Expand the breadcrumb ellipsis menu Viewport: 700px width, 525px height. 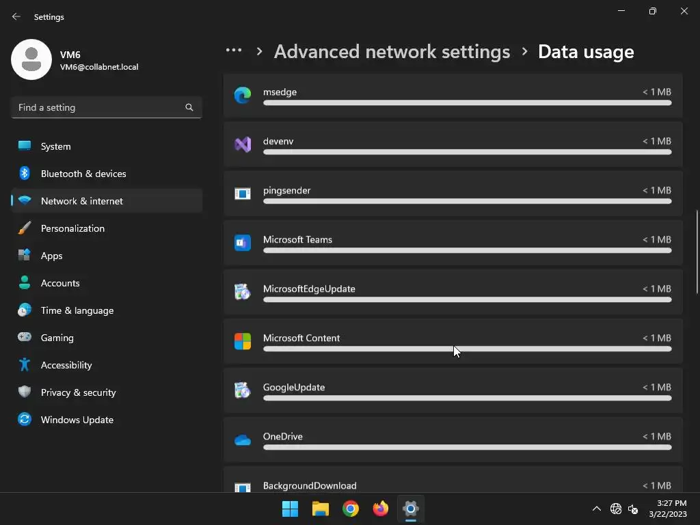click(234, 51)
